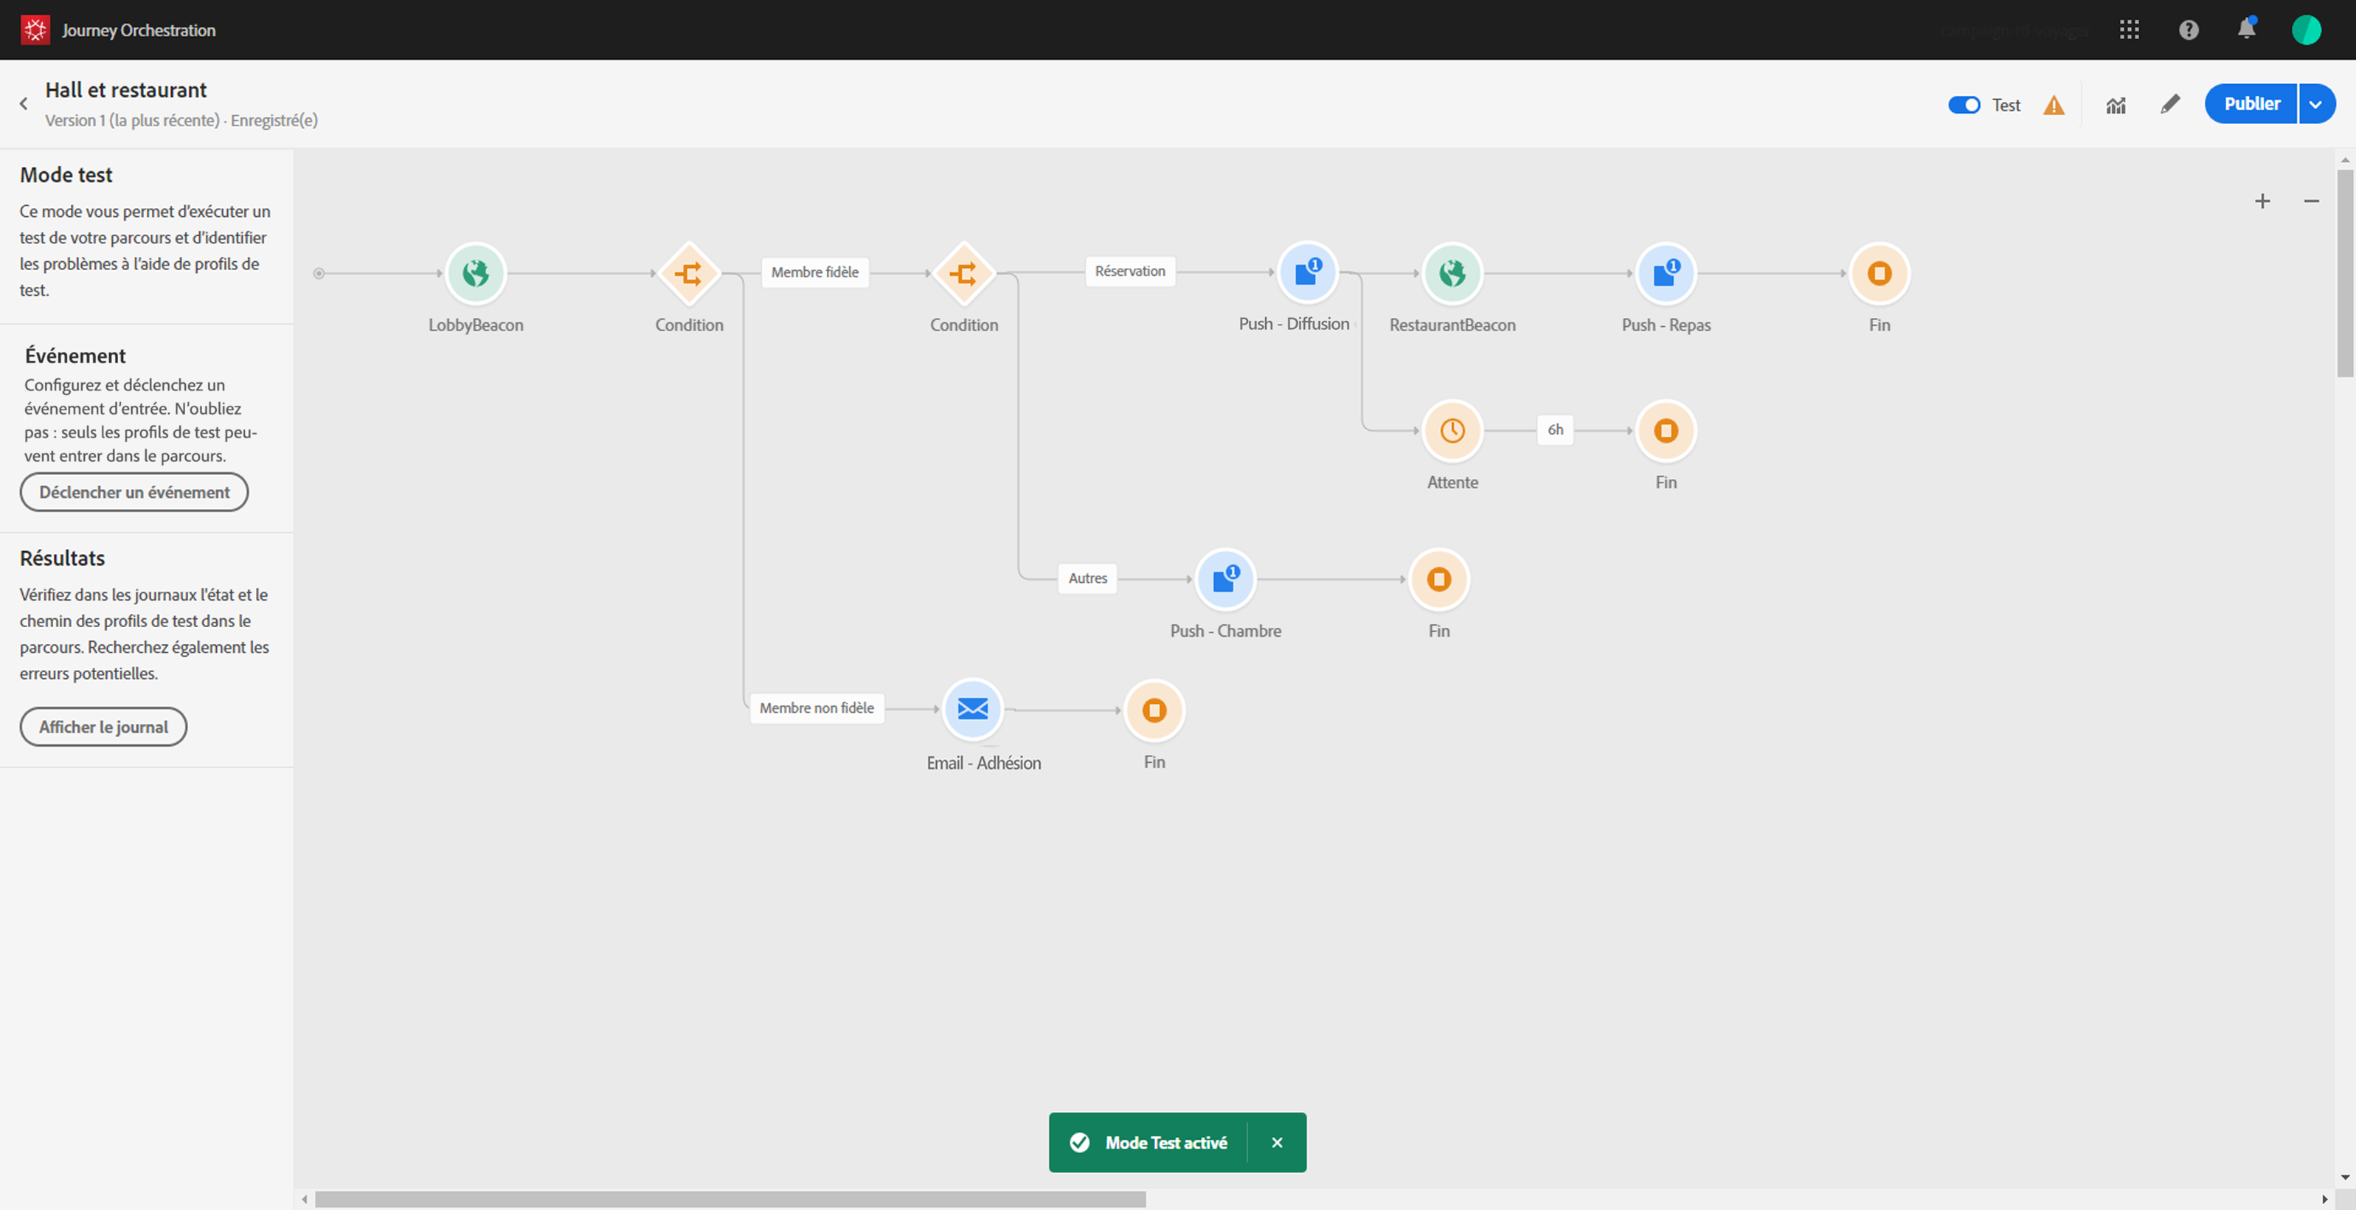Click the orange warning triangle icon

(x=2054, y=106)
